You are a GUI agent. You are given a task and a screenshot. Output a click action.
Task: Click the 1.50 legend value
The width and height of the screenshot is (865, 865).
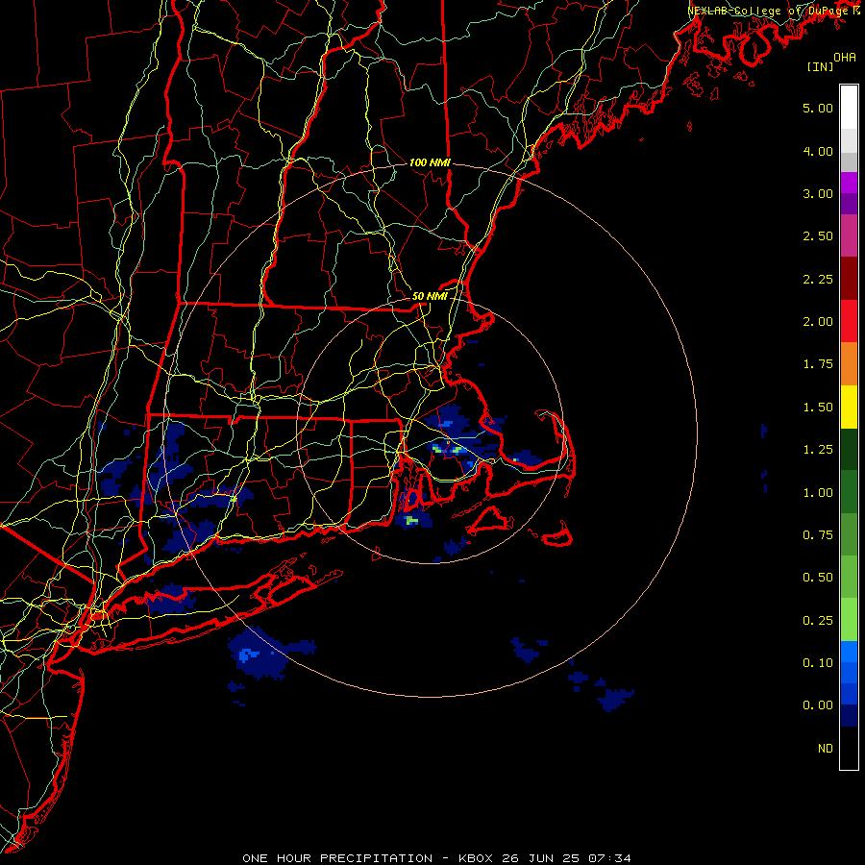pos(818,408)
